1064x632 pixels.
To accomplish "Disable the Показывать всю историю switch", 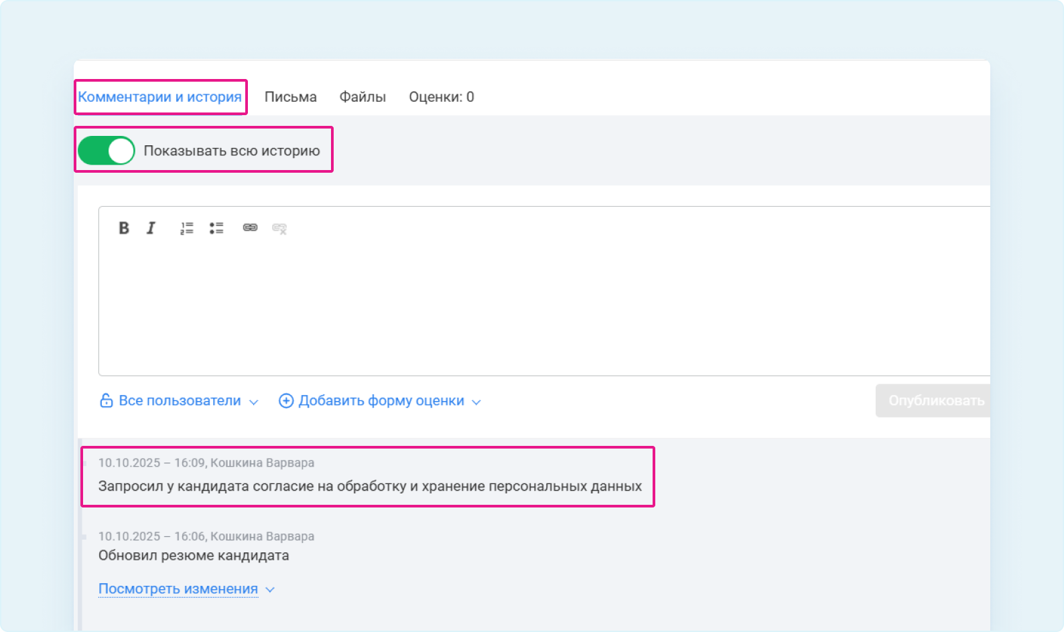I will click(107, 151).
